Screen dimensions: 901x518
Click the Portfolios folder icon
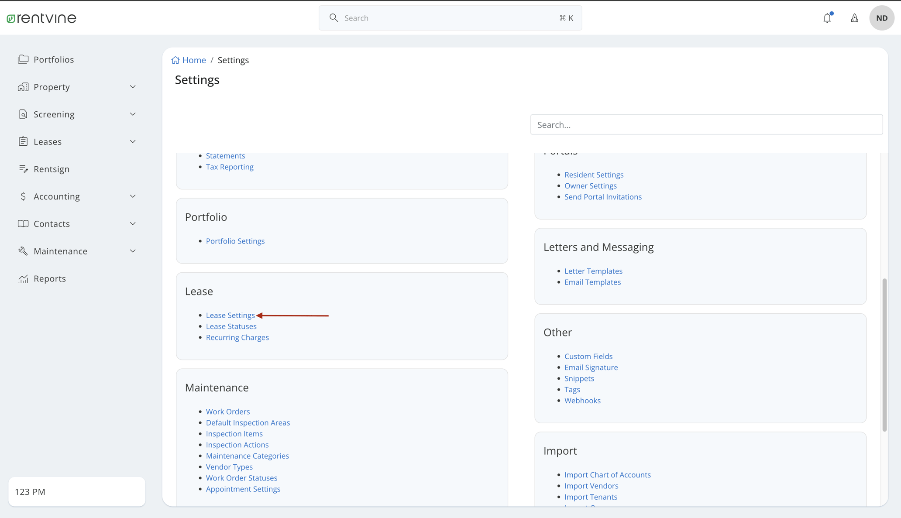[23, 59]
